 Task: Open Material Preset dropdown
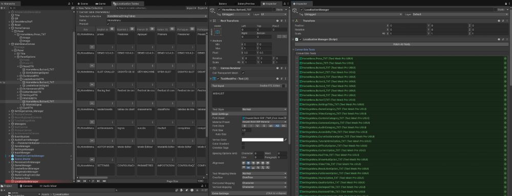(x=264, y=121)
